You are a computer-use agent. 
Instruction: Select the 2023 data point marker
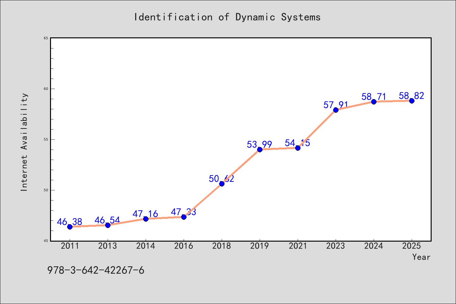coord(336,110)
